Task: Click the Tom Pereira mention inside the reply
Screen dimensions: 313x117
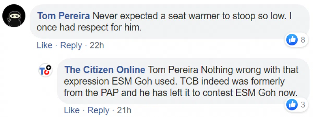Action: click(173, 70)
